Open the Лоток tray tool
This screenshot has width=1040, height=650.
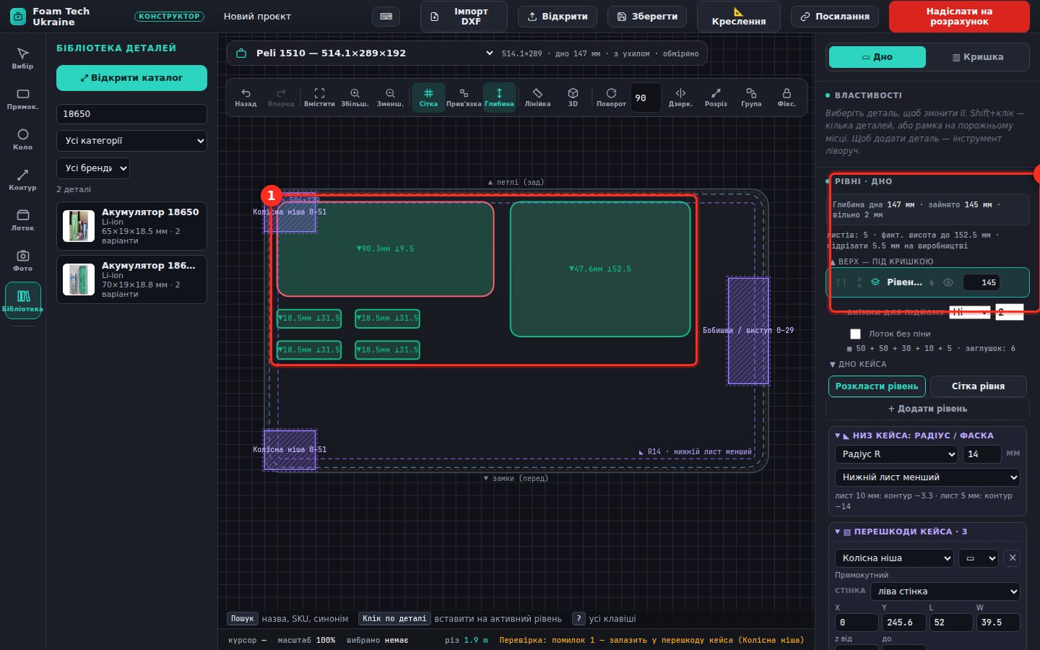pyautogui.click(x=22, y=220)
